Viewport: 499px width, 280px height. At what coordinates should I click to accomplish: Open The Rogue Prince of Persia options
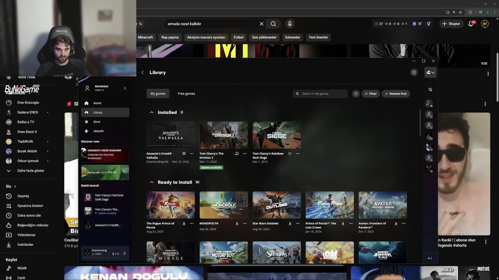pos(192,224)
